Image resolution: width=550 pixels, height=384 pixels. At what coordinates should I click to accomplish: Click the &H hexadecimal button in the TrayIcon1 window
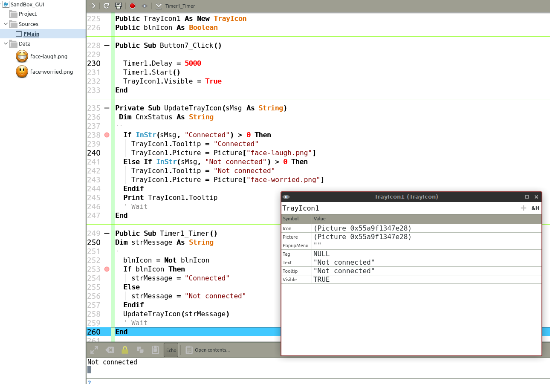(535, 208)
